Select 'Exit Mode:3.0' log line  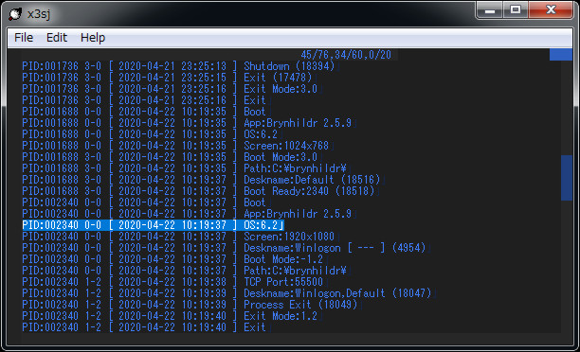tap(170, 89)
